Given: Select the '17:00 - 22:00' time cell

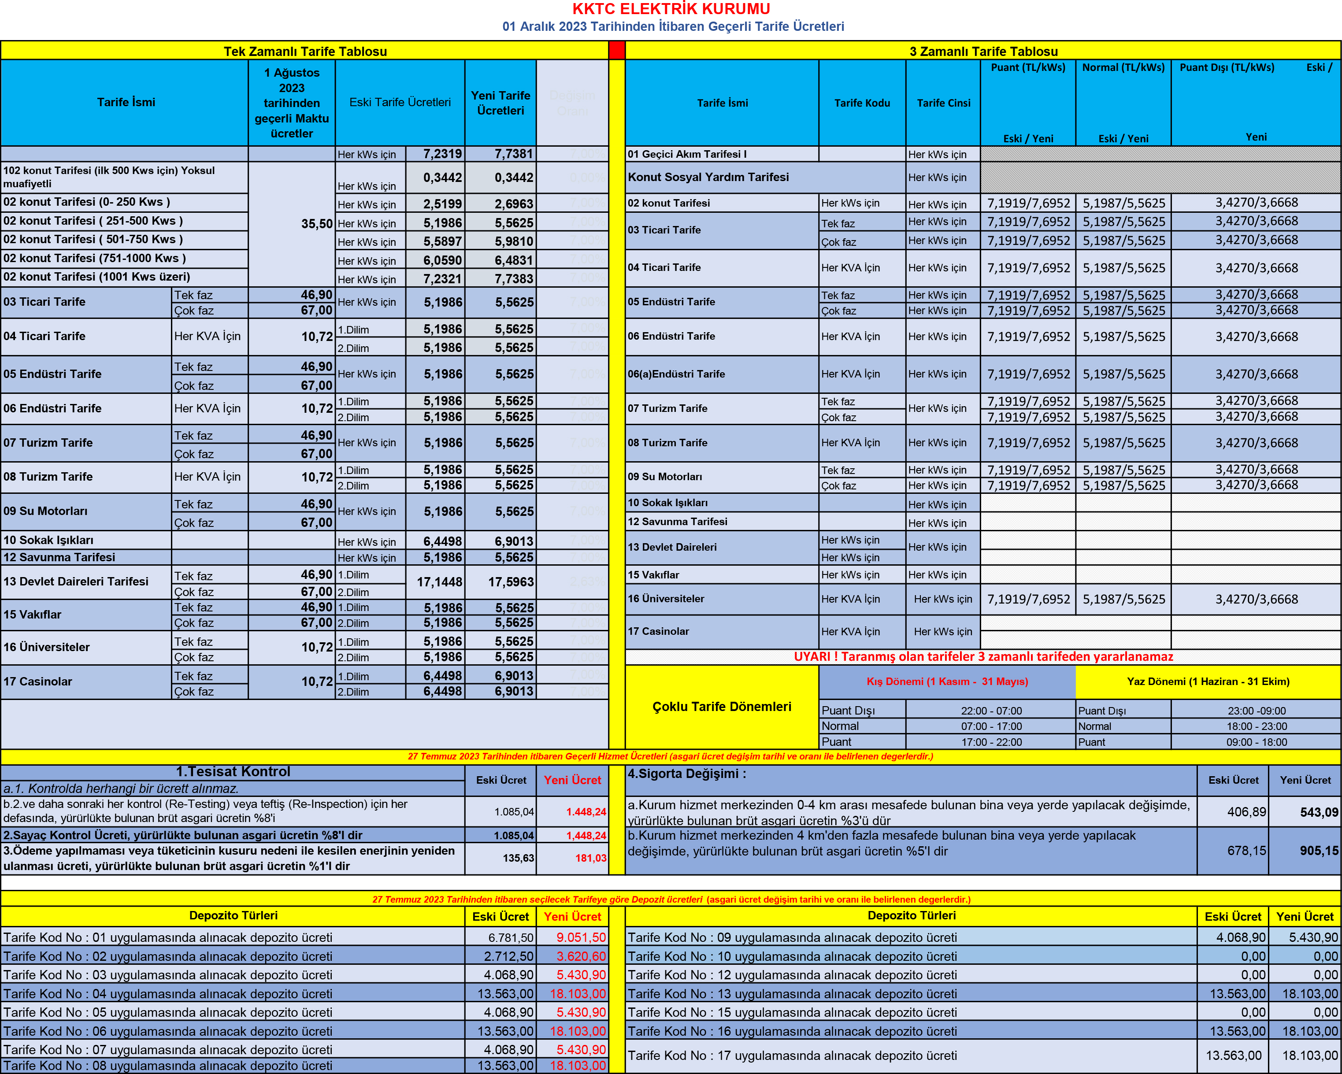Looking at the screenshot, I should click(991, 742).
